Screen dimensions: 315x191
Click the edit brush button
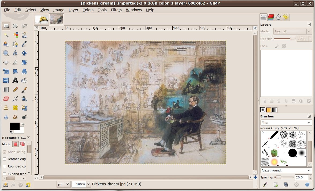265,185
